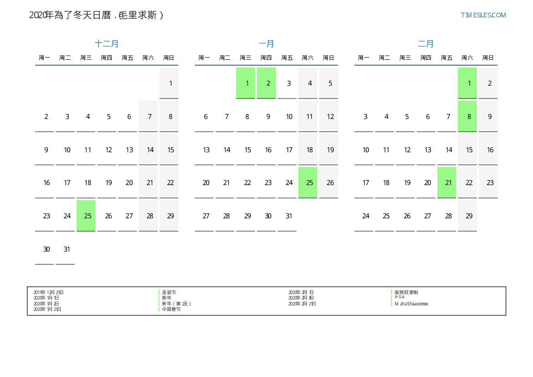Select the 一月 month heading
533x377 pixels.
[x=266, y=44]
